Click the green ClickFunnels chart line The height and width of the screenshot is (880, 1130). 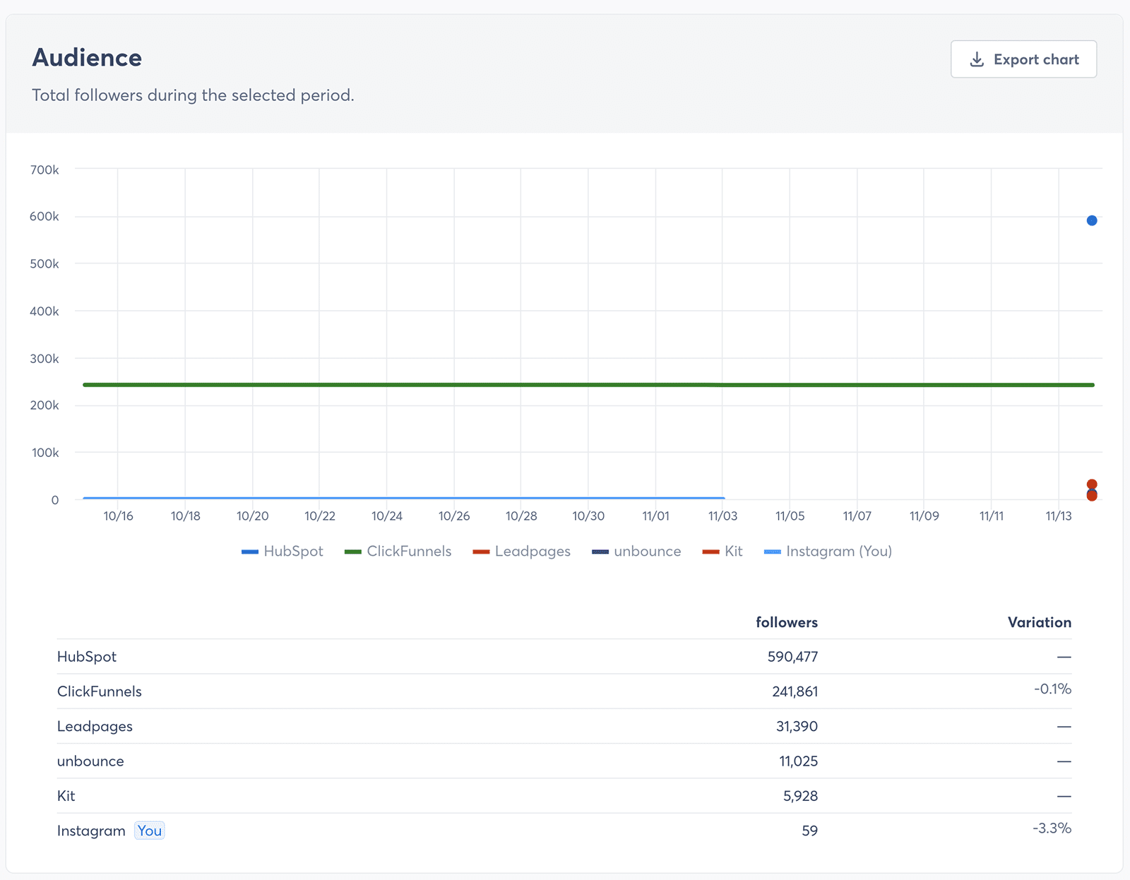(x=588, y=385)
